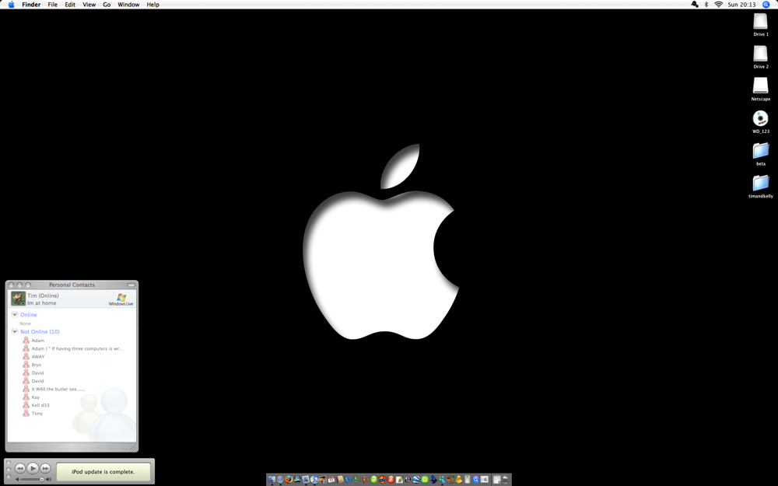The height and width of the screenshot is (486, 778).
Task: Open Finder from the Dock
Action: tap(272, 479)
